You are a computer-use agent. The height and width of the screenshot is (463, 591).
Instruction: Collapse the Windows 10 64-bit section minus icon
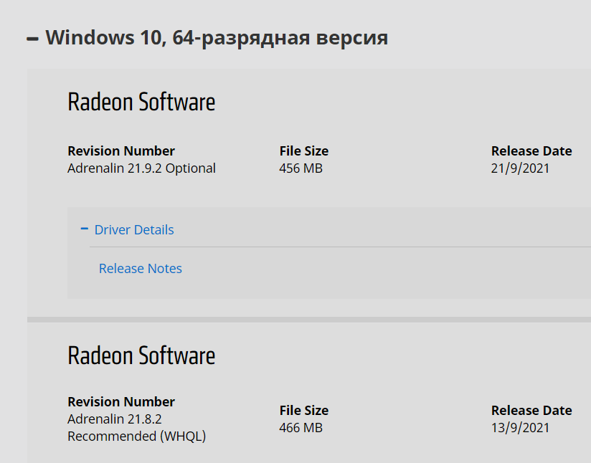[x=33, y=39]
